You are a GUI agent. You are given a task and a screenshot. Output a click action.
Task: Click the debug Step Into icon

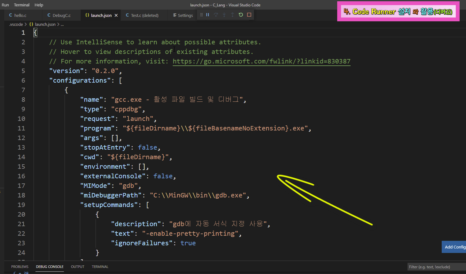[224, 15]
